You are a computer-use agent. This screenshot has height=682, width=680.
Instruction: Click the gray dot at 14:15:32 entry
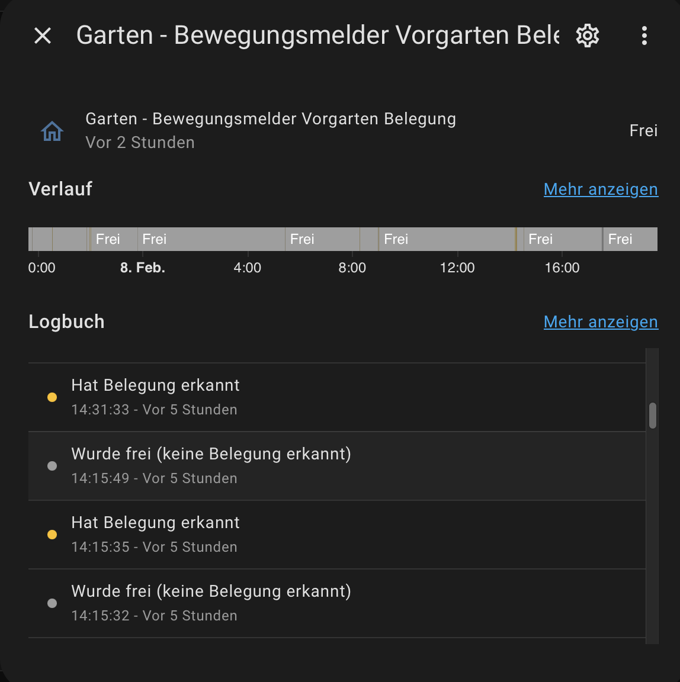[52, 603]
